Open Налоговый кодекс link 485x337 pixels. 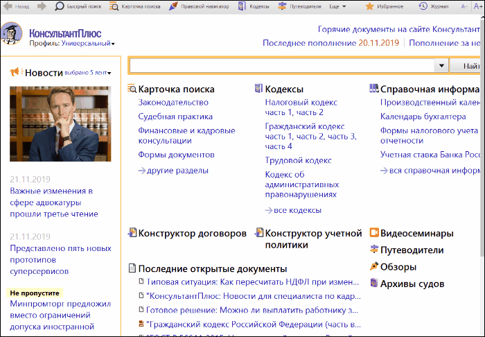tap(301, 103)
